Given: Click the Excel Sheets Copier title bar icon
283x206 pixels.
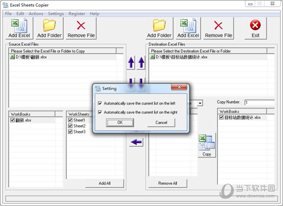Looking at the screenshot, I should [6, 5].
